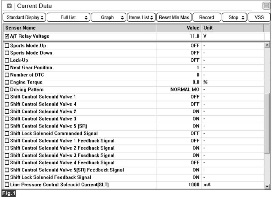Viewport: 272px width, 197px height.
Task: Select the Number of DTC checkbox
Action: point(7,75)
